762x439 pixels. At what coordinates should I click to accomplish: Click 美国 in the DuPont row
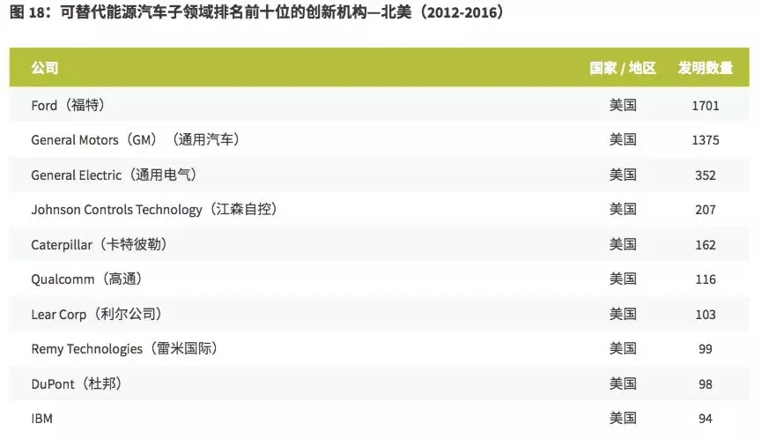coord(623,383)
